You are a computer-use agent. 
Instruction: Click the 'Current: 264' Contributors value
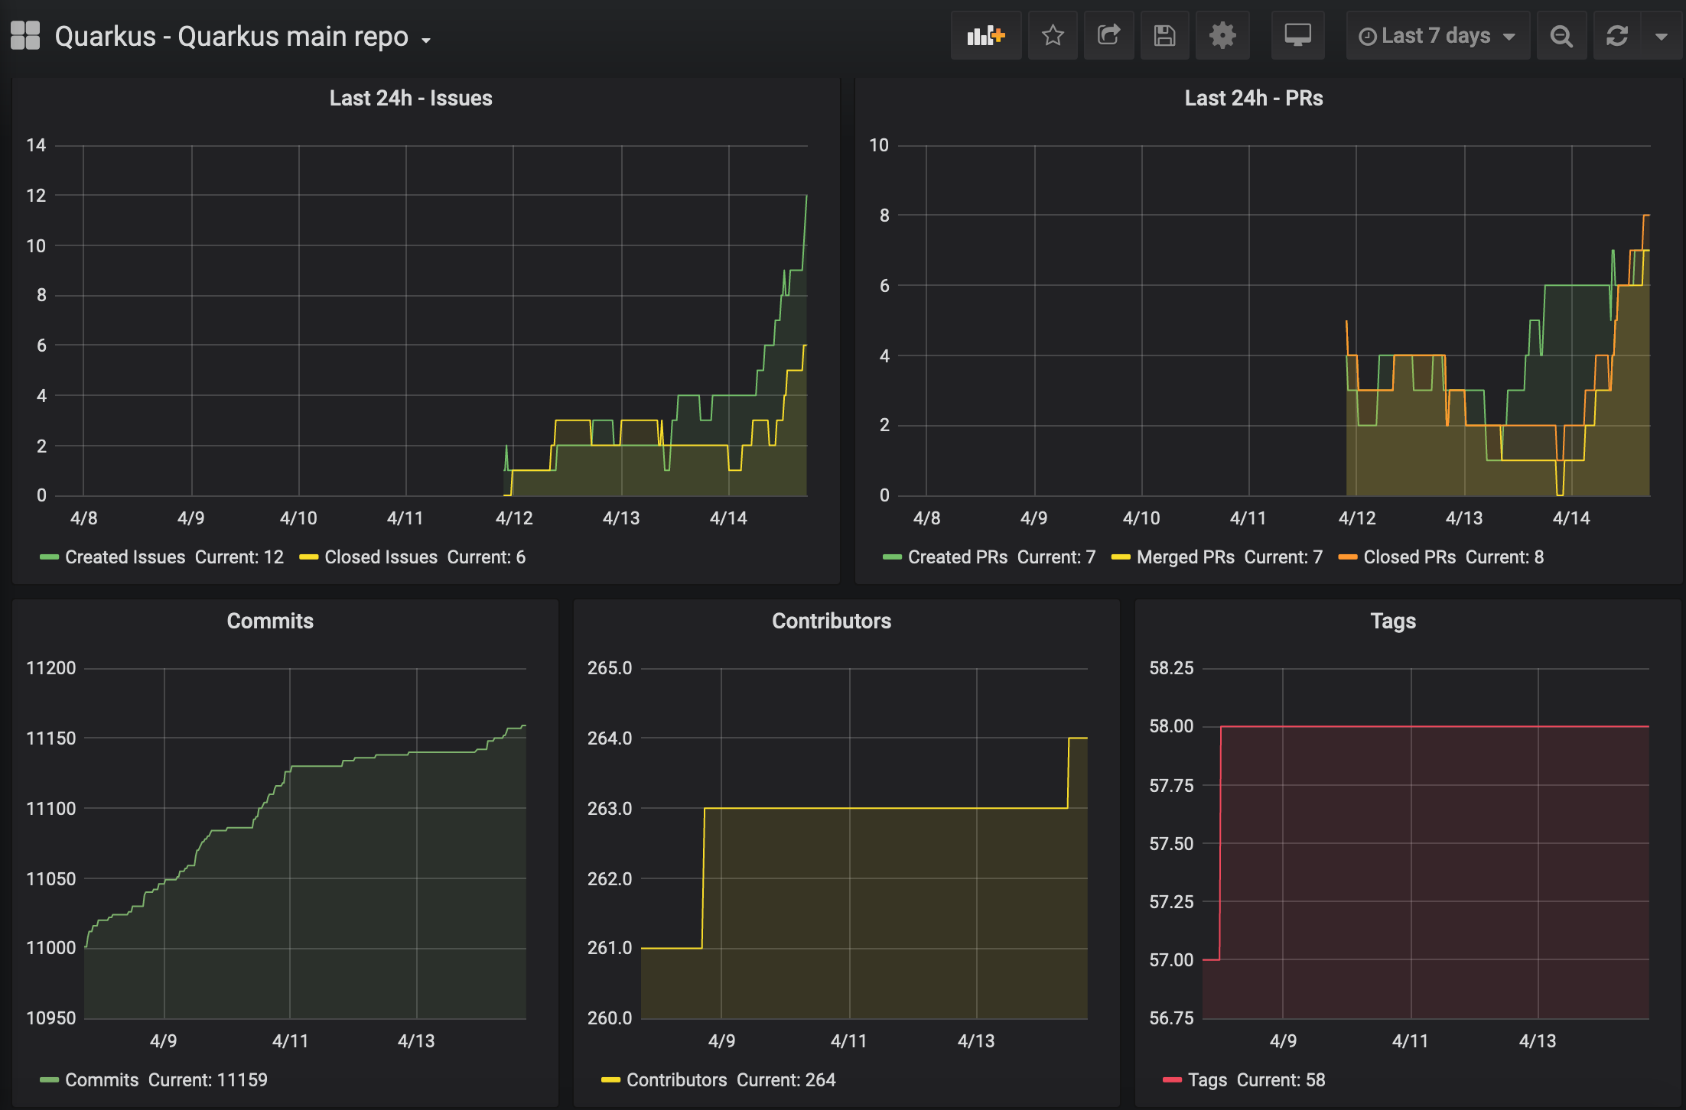(786, 1080)
